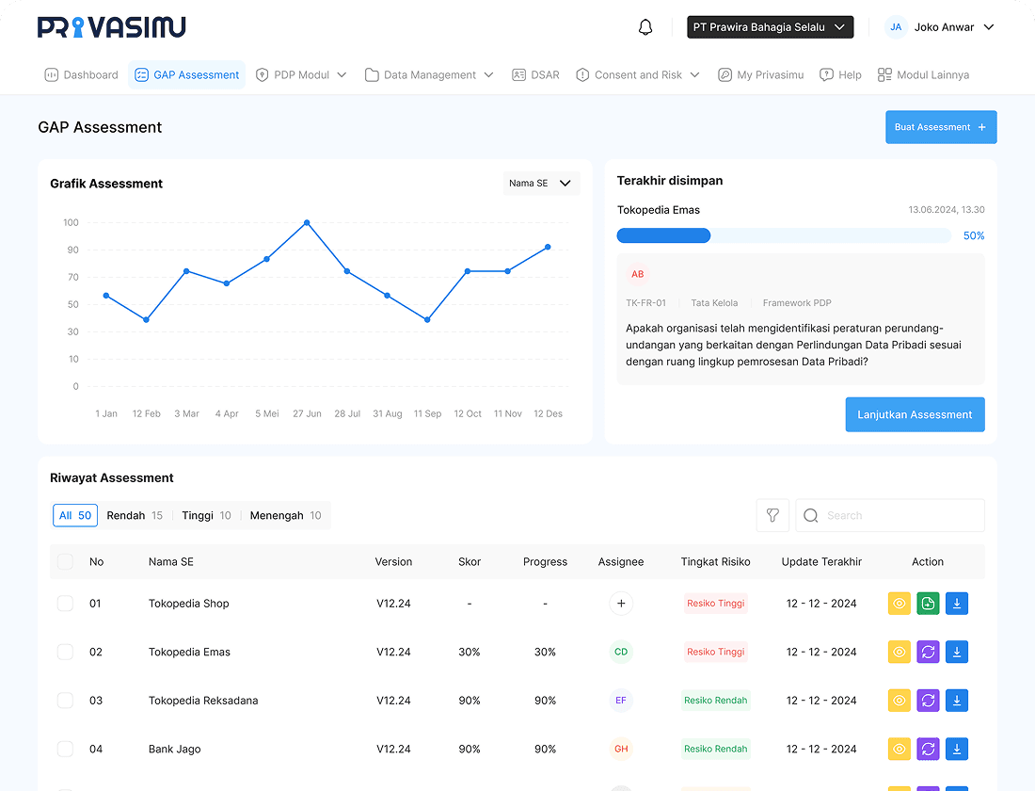Add assignee to Tokopedia Shop row

tap(620, 604)
